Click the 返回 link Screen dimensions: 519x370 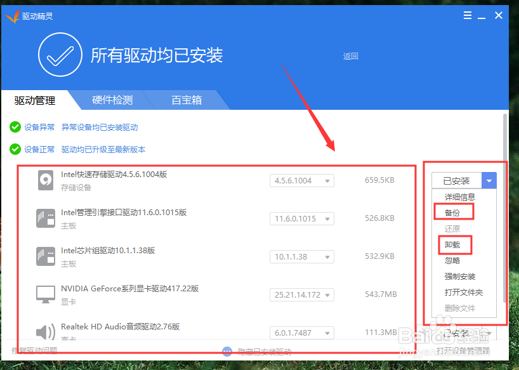[x=350, y=56]
